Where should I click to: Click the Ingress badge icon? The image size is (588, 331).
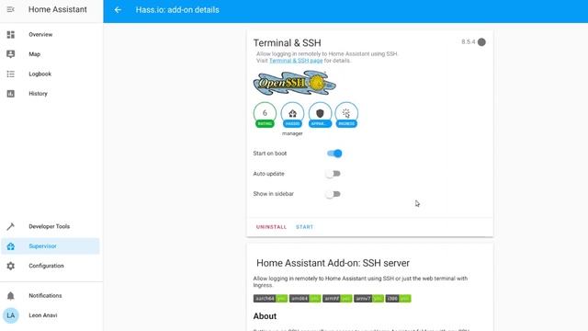[x=346, y=115]
